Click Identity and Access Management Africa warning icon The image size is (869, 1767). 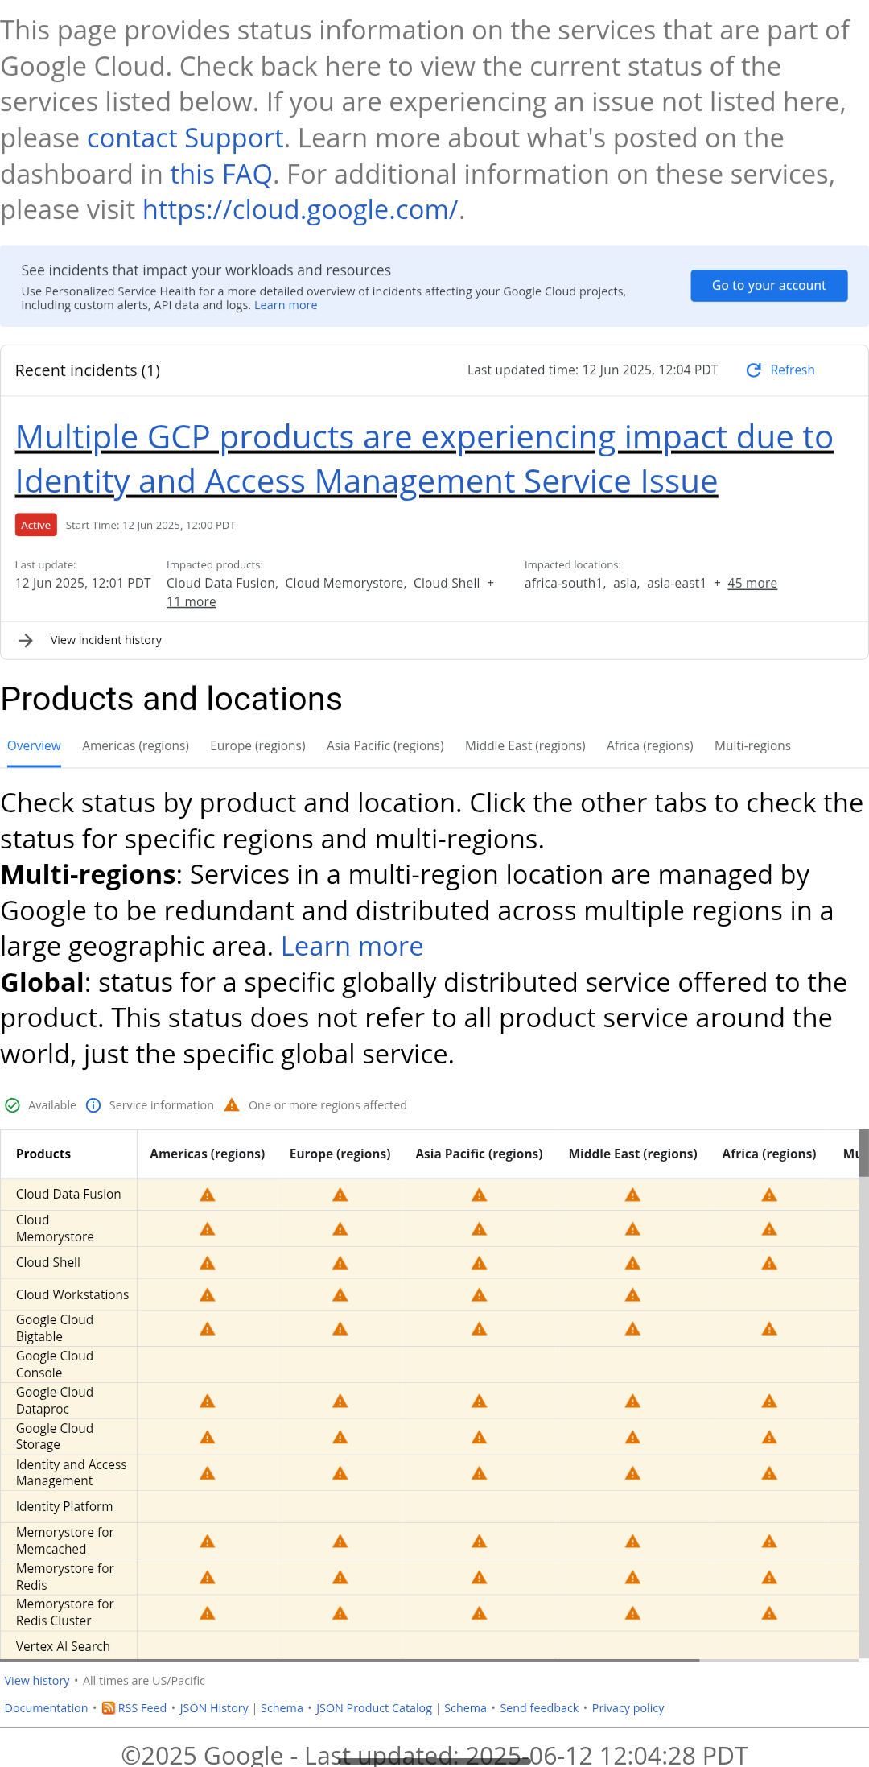click(769, 1473)
